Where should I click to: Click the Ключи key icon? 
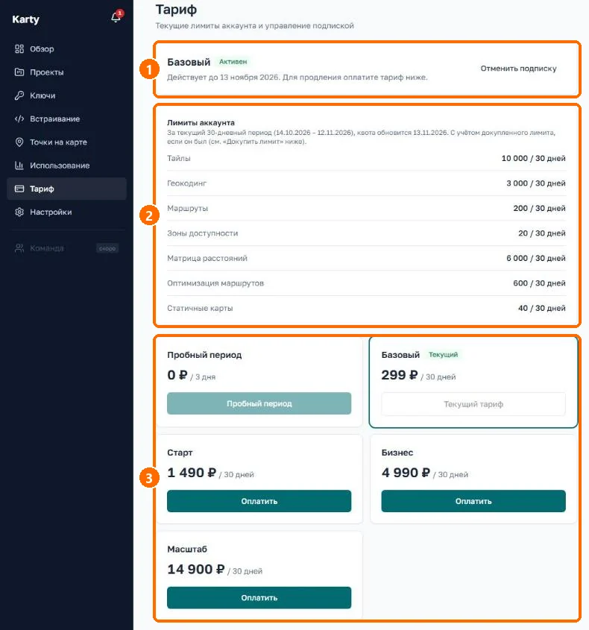[19, 95]
